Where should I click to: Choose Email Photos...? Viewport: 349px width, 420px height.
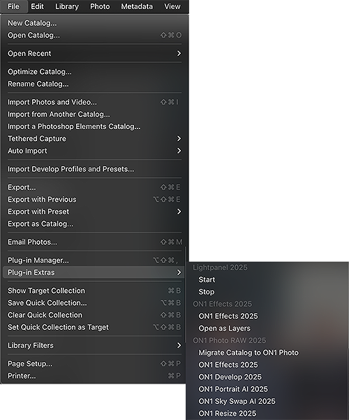click(x=94, y=242)
